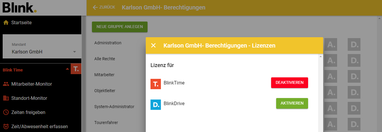This screenshot has height=132, width=382.
Task: Open the Mitarbeiter-Monitor sidebar entry
Action: click(31, 84)
